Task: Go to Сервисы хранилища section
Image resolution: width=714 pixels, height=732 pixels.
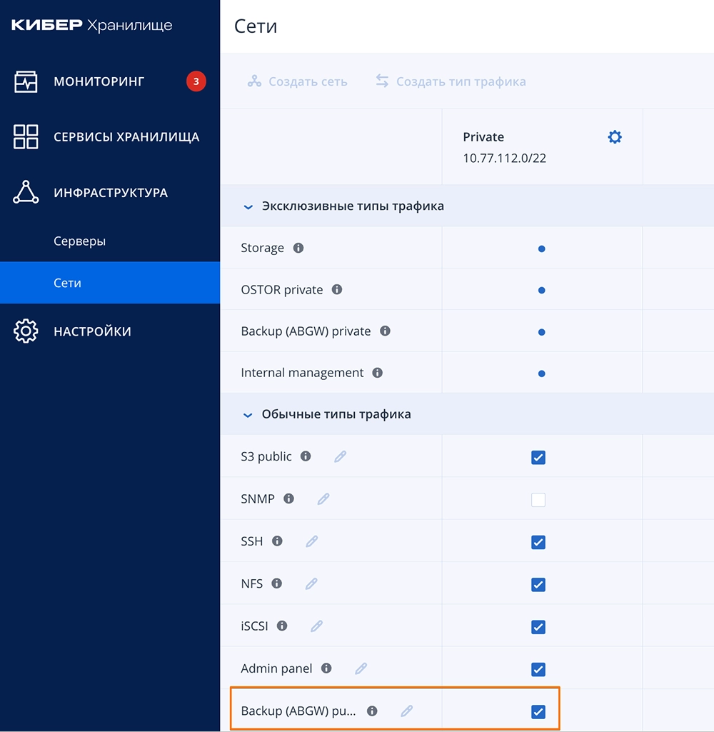Action: 126,137
